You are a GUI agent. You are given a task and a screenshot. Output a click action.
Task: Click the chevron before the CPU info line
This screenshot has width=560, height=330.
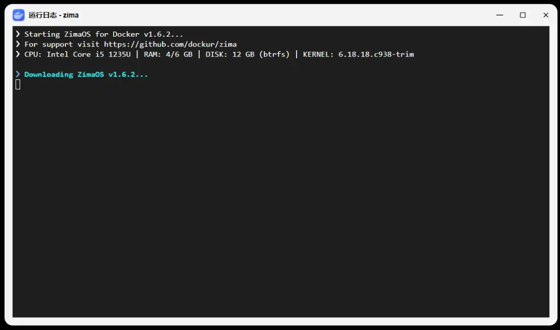pyautogui.click(x=18, y=54)
